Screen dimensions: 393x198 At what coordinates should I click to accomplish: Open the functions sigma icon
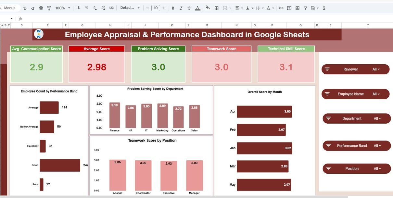pyautogui.click(x=324, y=8)
